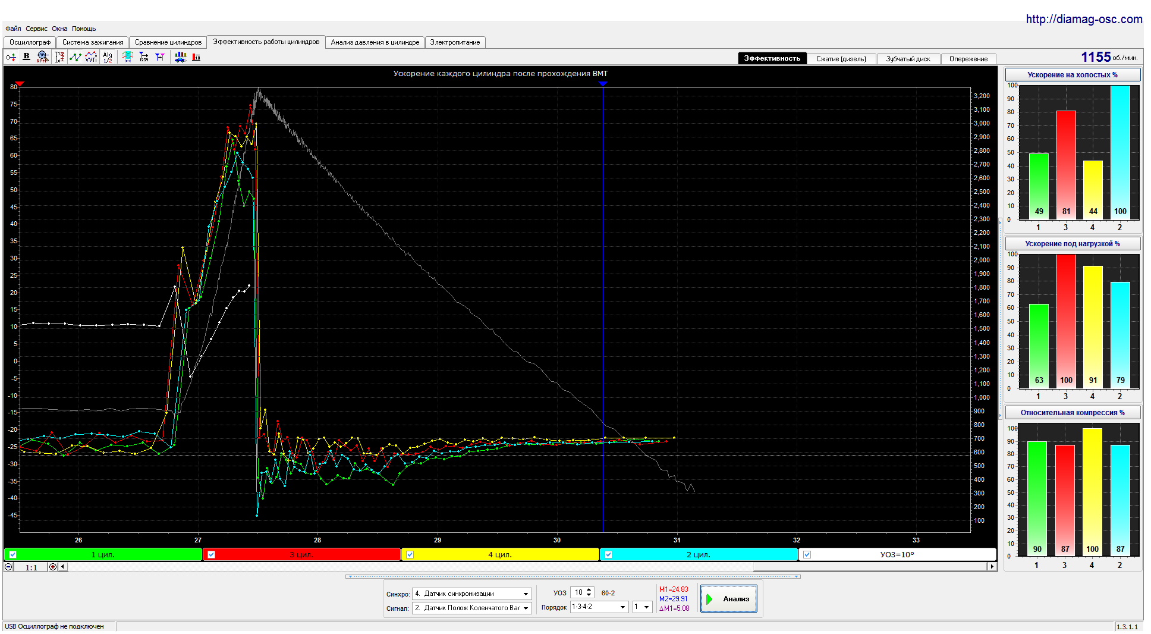Open the http://diamag-osc.com link
Screen dimensions: 1151x634
point(1084,19)
